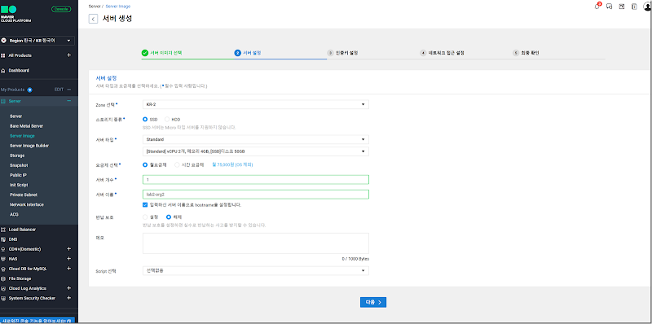This screenshot has width=652, height=324.
Task: Open the Zone 선택 KR-2 dropdown
Action: pyautogui.click(x=255, y=104)
